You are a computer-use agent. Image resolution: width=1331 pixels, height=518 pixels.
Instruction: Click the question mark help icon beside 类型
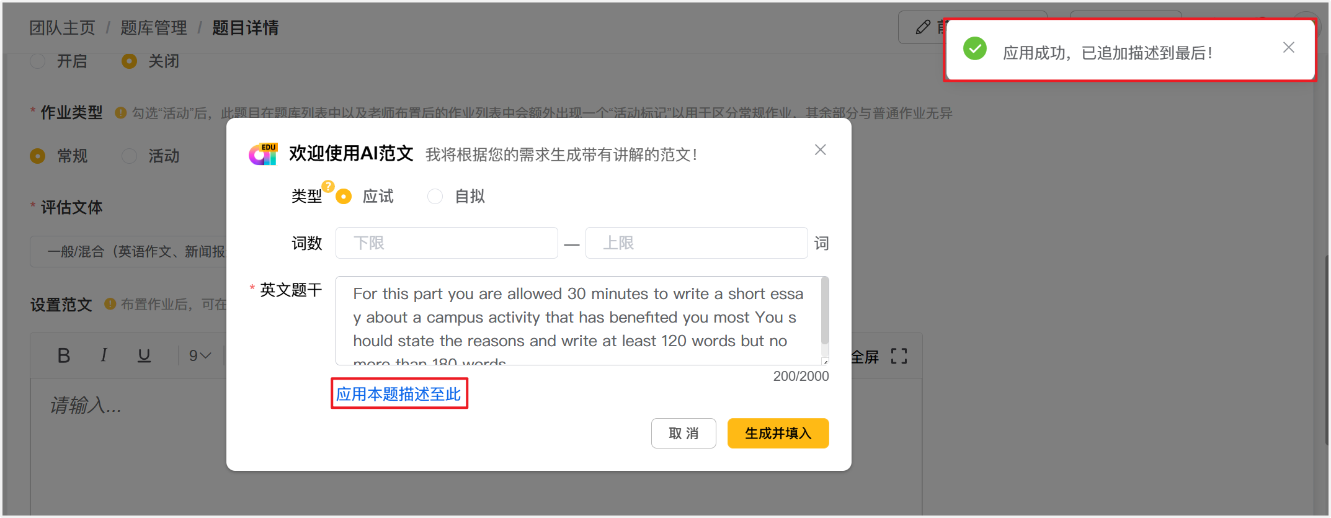click(x=328, y=186)
